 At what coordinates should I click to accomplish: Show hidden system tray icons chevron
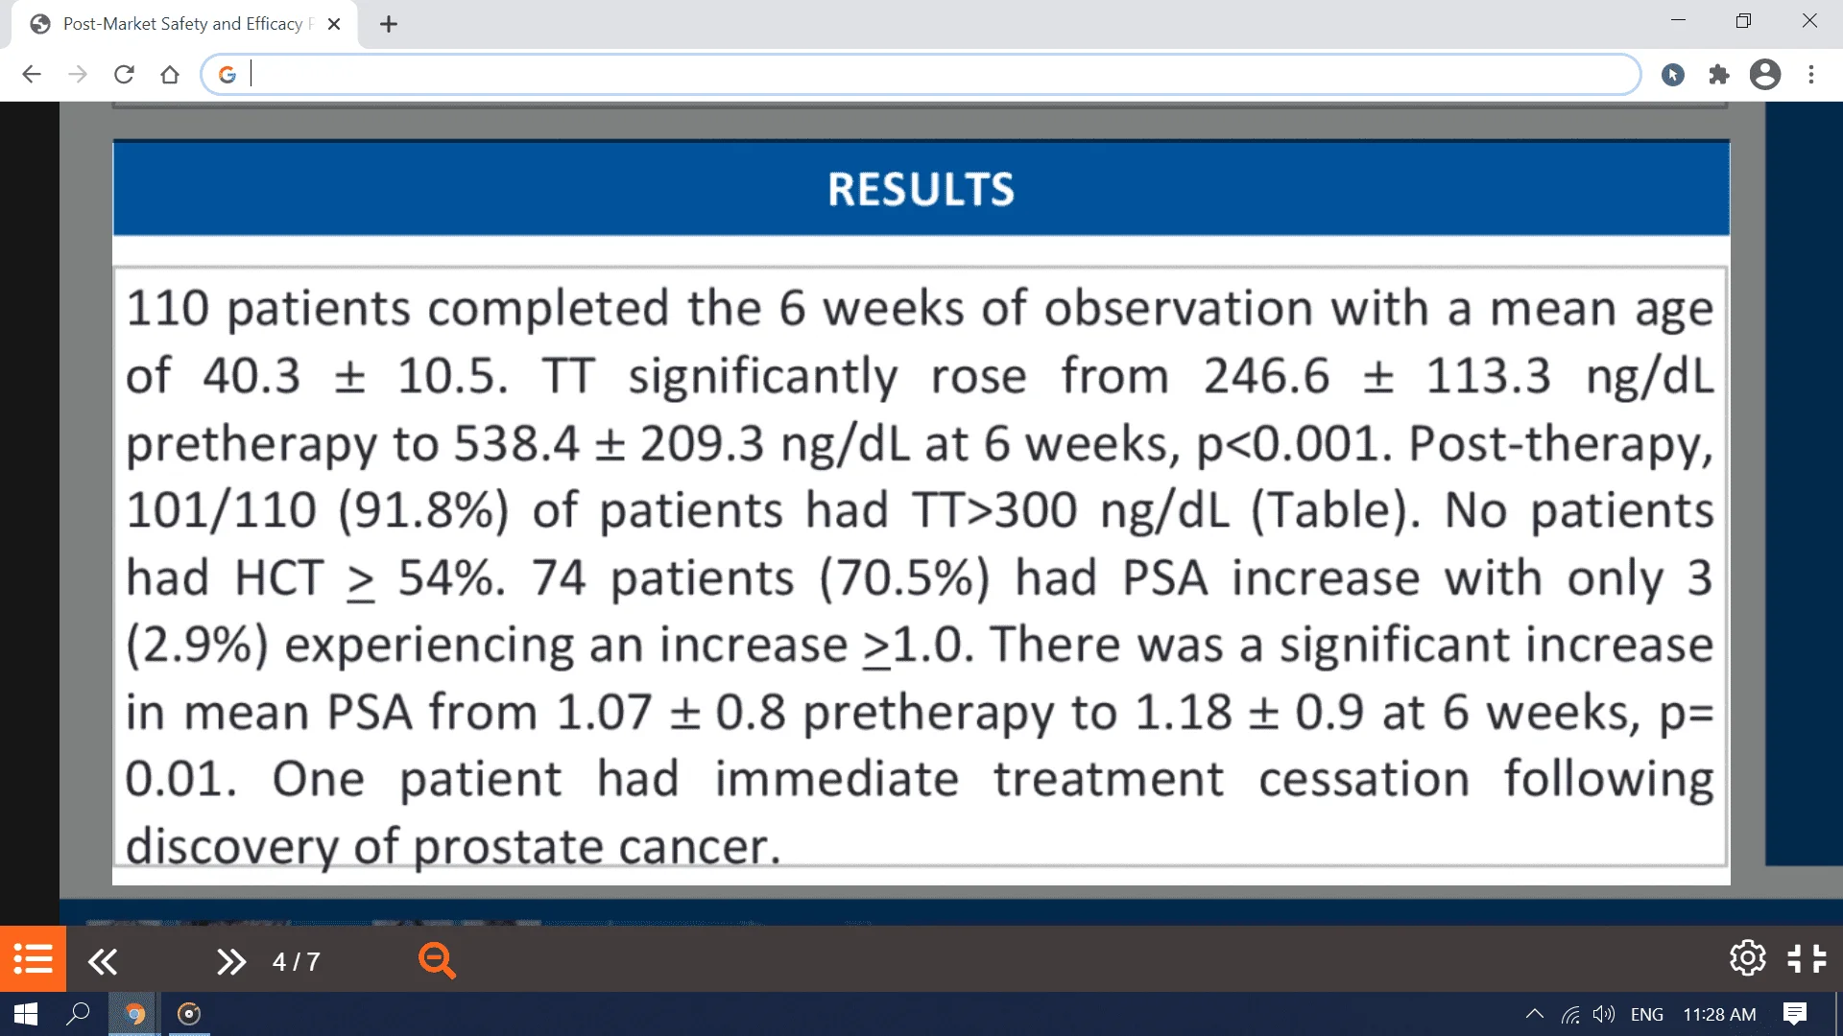1534,1014
